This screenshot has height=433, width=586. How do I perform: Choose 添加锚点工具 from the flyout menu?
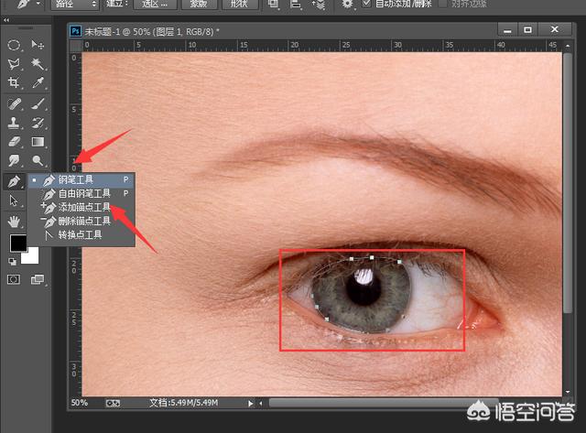click(x=84, y=208)
